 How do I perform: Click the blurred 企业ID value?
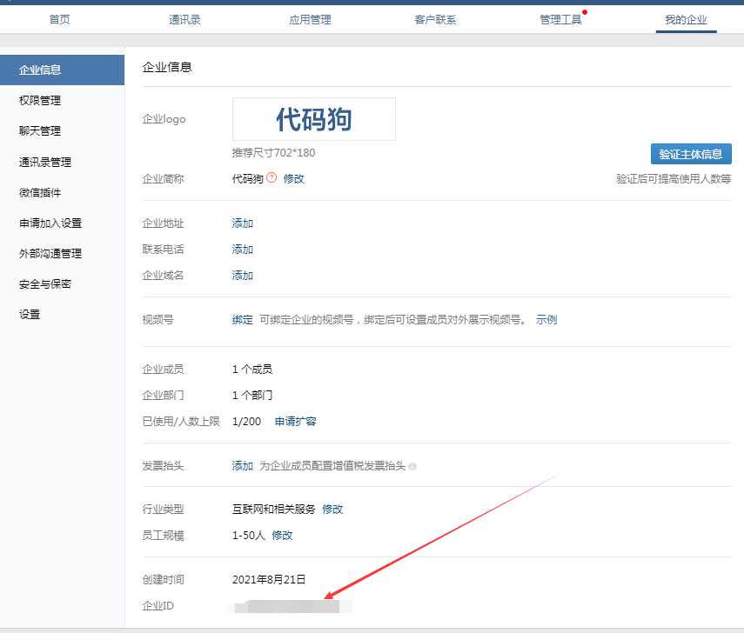pyautogui.click(x=290, y=606)
